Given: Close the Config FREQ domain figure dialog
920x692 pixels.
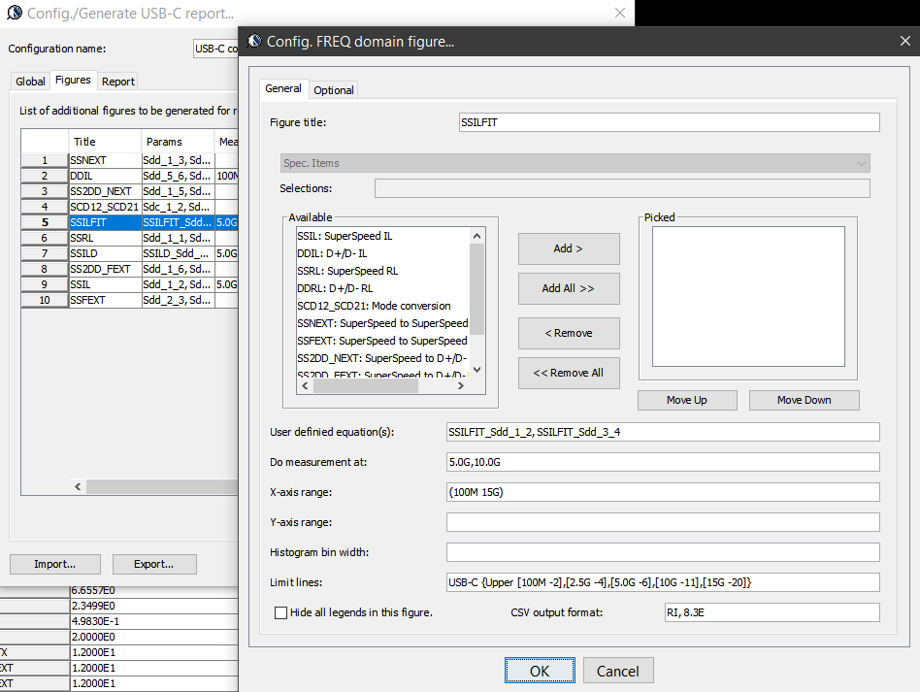Looking at the screenshot, I should (x=904, y=41).
